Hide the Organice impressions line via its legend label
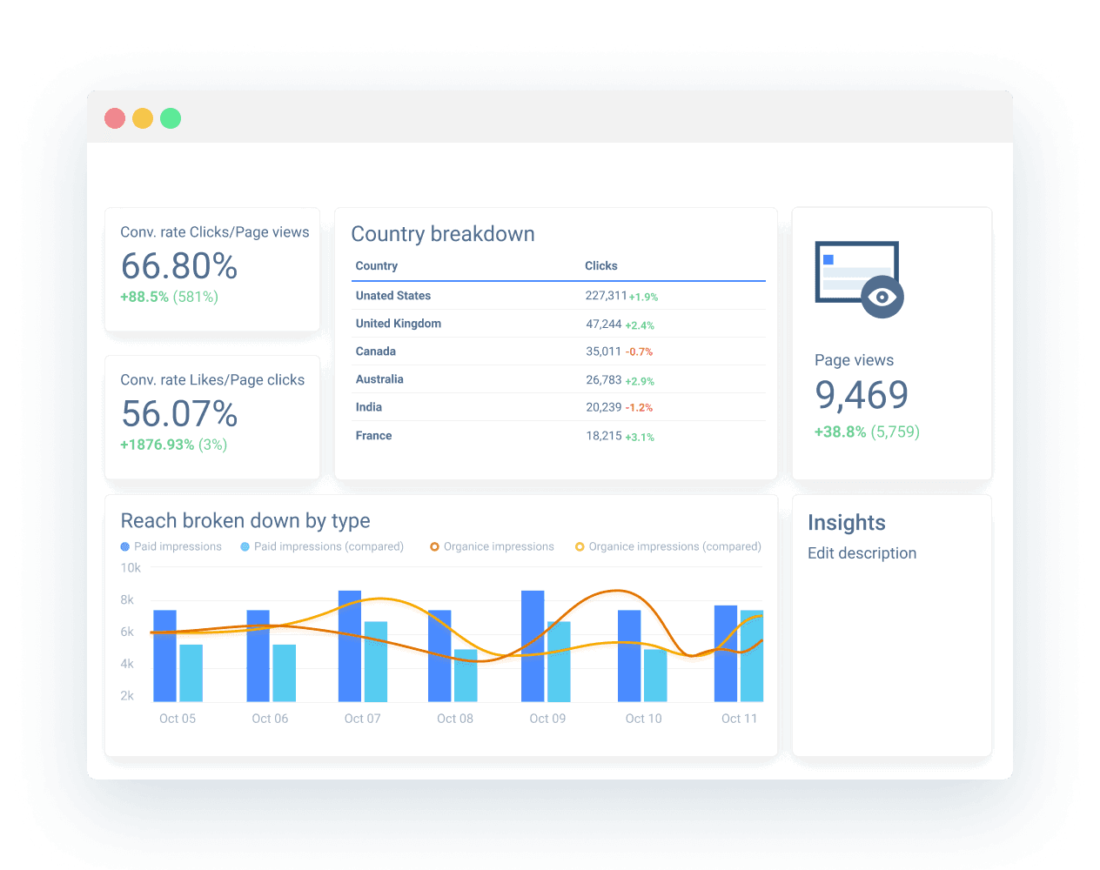The height and width of the screenshot is (870, 1100). (499, 546)
